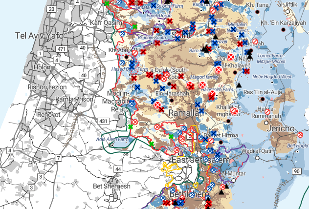Image resolution: width=309 pixels, height=209 pixels.
Task: Select the black dot beside Adis Alem Farm
Action: tap(112, 145)
